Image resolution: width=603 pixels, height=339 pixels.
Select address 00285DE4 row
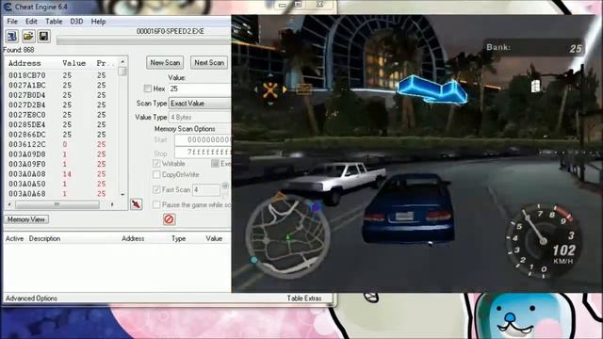point(61,124)
